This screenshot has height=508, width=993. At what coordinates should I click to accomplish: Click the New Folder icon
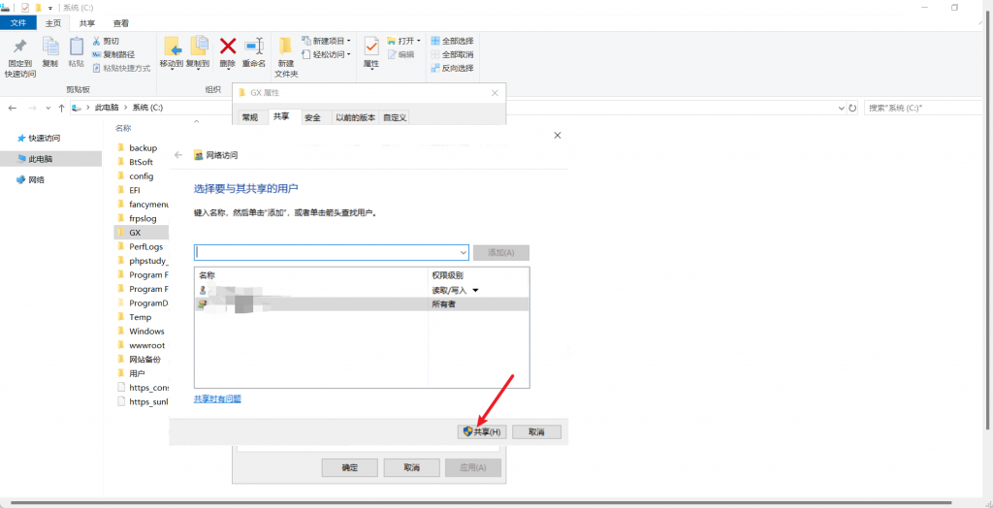click(x=285, y=47)
